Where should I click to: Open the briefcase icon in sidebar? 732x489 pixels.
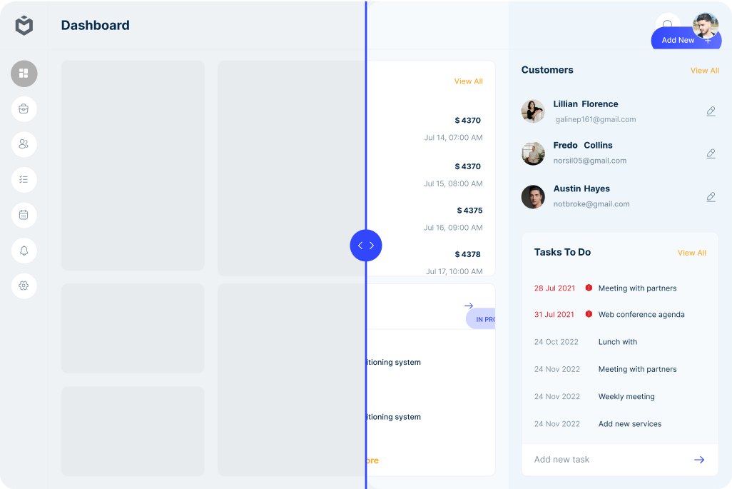(24, 109)
